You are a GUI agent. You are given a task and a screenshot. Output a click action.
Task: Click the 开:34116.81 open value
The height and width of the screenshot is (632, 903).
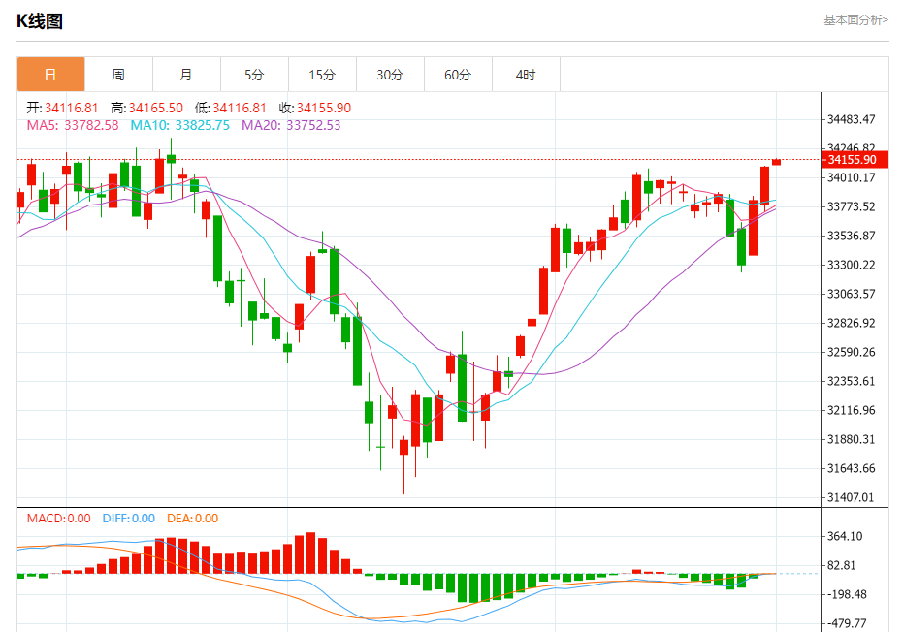click(x=62, y=108)
